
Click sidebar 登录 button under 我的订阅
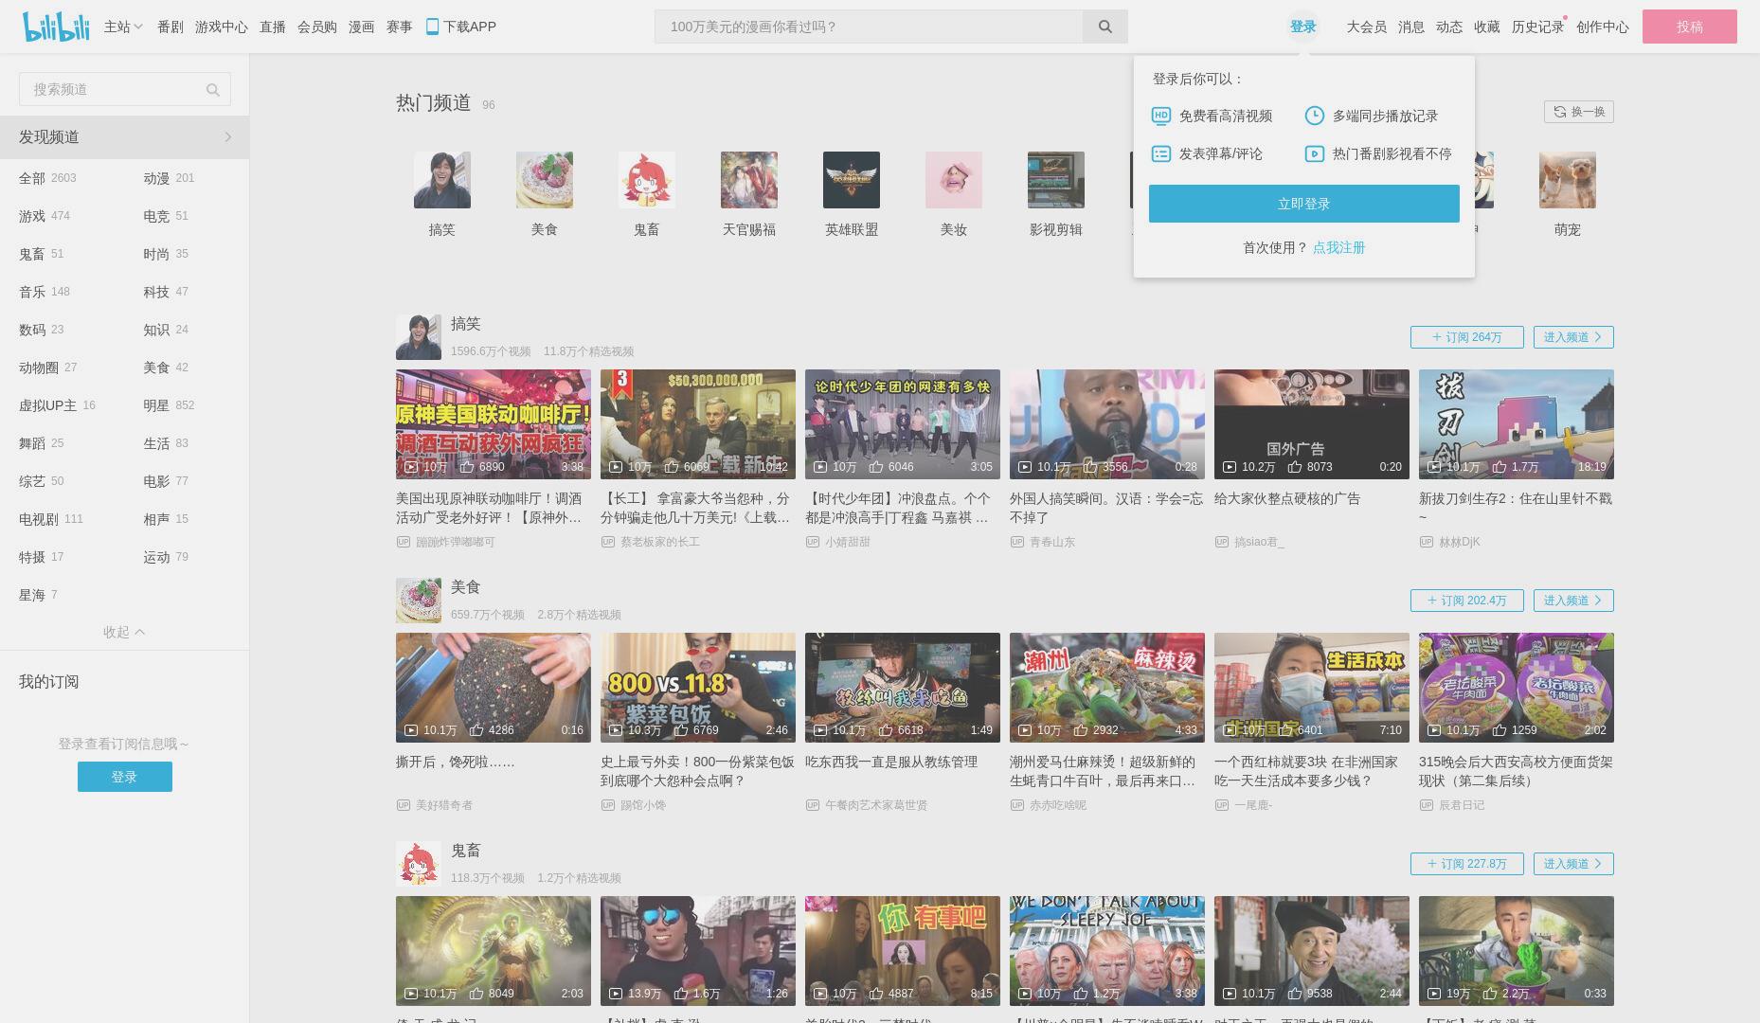point(125,777)
